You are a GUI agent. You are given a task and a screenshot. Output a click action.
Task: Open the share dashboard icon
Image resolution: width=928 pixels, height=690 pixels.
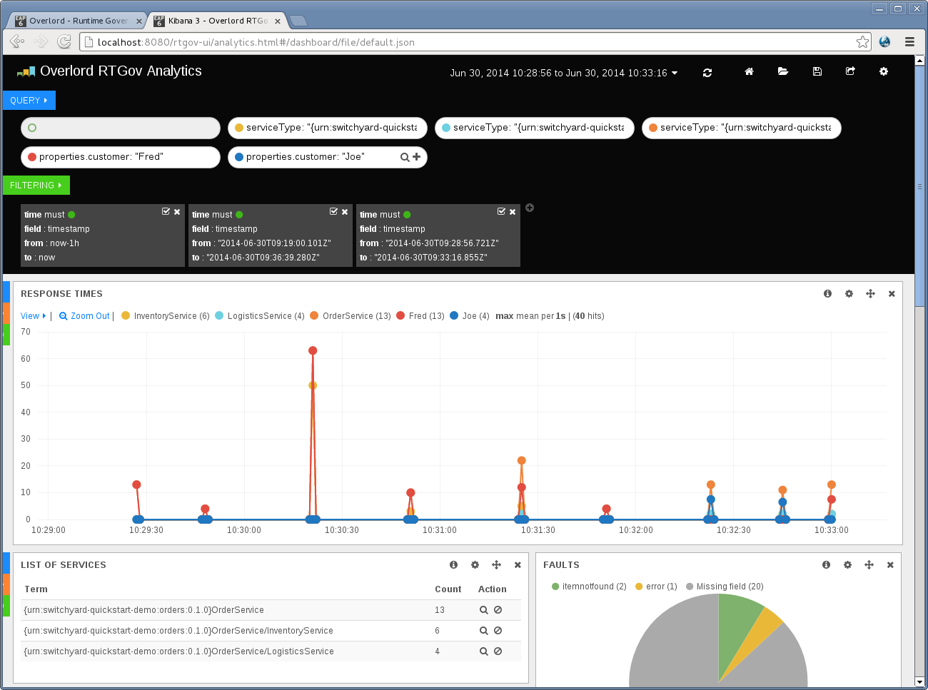[x=850, y=72]
